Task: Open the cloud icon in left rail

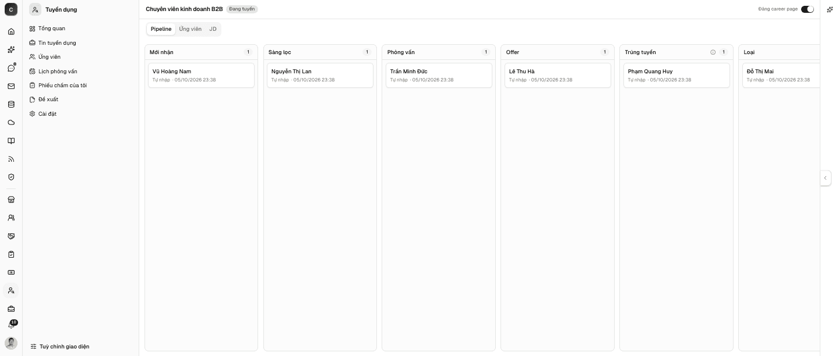Action: click(x=11, y=123)
